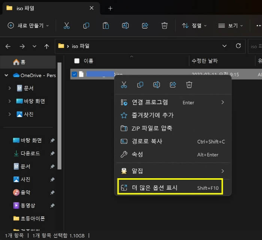Viewport: 262px width, 240px height.
Task: Close the iso 파일 tab
Action: tap(92, 8)
